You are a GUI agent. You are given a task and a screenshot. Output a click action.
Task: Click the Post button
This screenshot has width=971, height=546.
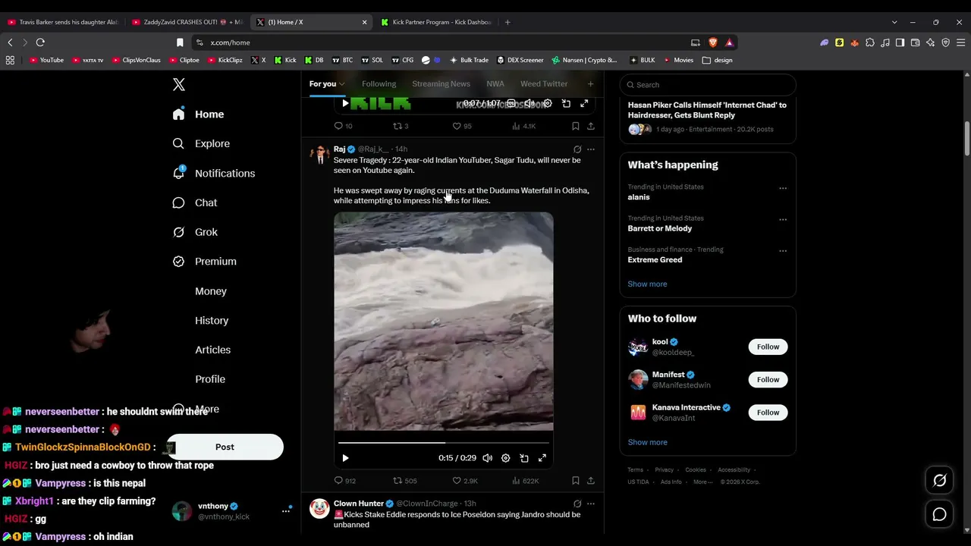pyautogui.click(x=225, y=447)
